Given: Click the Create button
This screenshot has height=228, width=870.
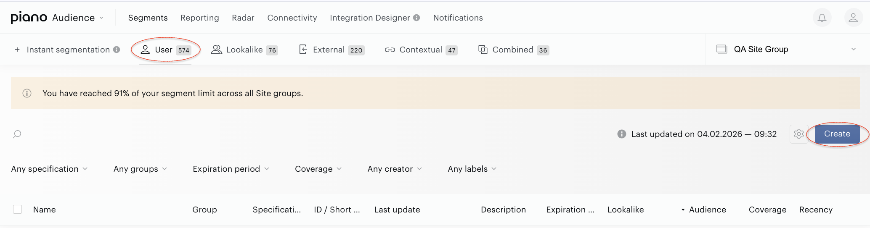Looking at the screenshot, I should [x=837, y=134].
